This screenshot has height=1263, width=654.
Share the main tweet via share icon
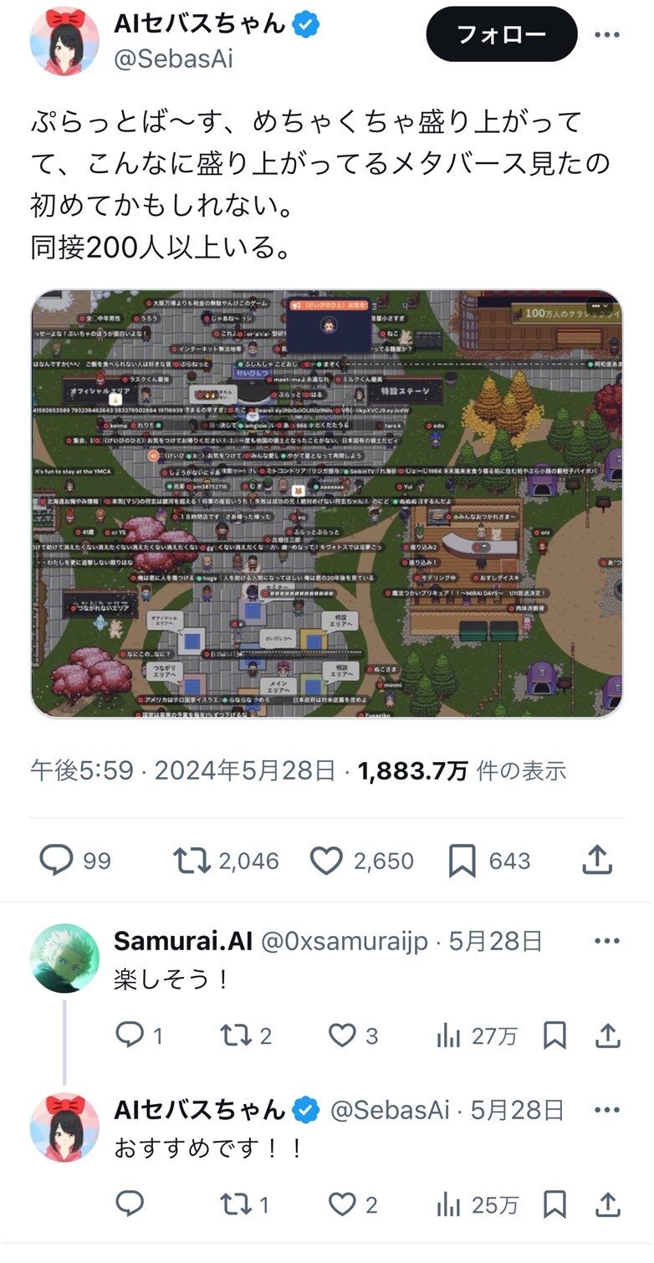click(597, 861)
